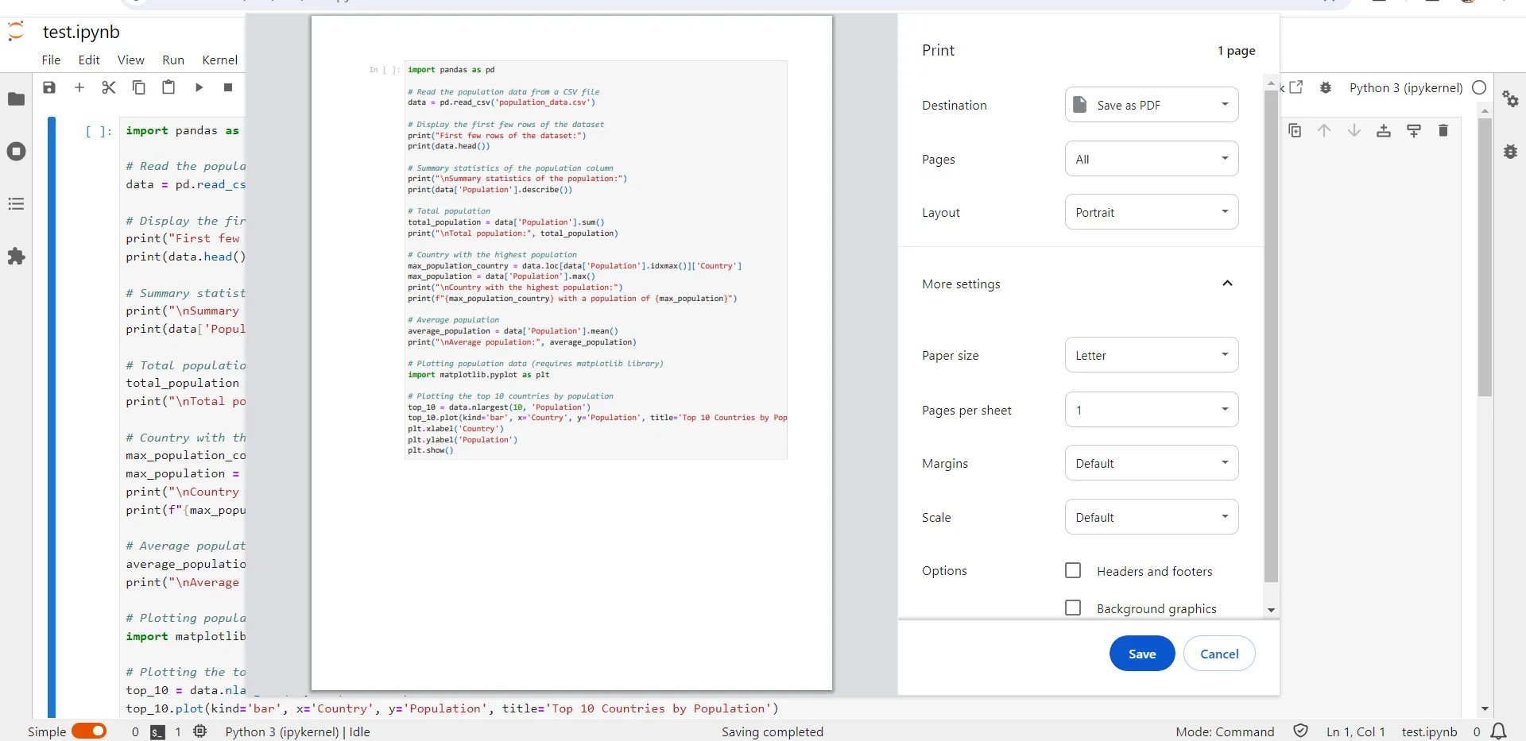Collapse the More settings section
Screen dimensions: 1526x741
coord(1227,284)
